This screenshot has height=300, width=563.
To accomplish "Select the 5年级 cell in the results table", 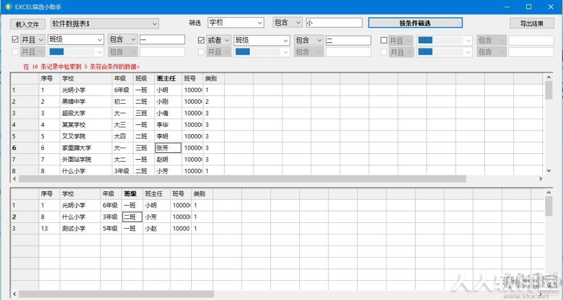I will tap(112, 228).
